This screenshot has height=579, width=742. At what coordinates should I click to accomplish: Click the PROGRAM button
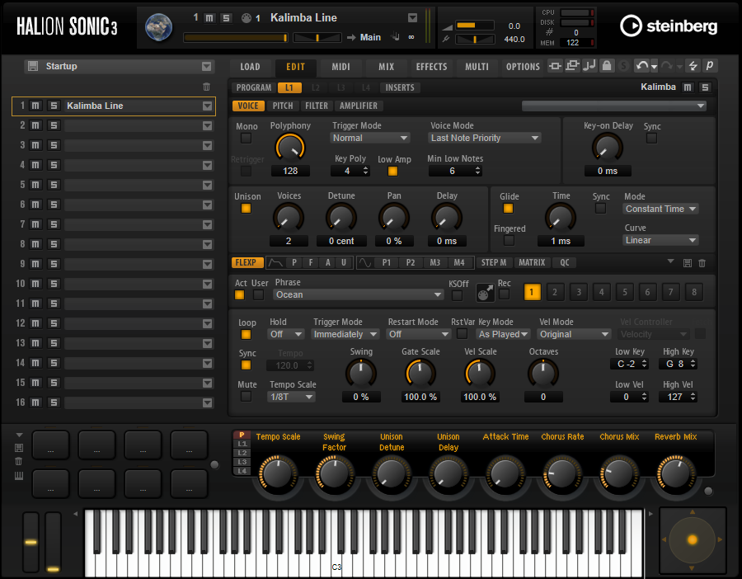(x=254, y=87)
